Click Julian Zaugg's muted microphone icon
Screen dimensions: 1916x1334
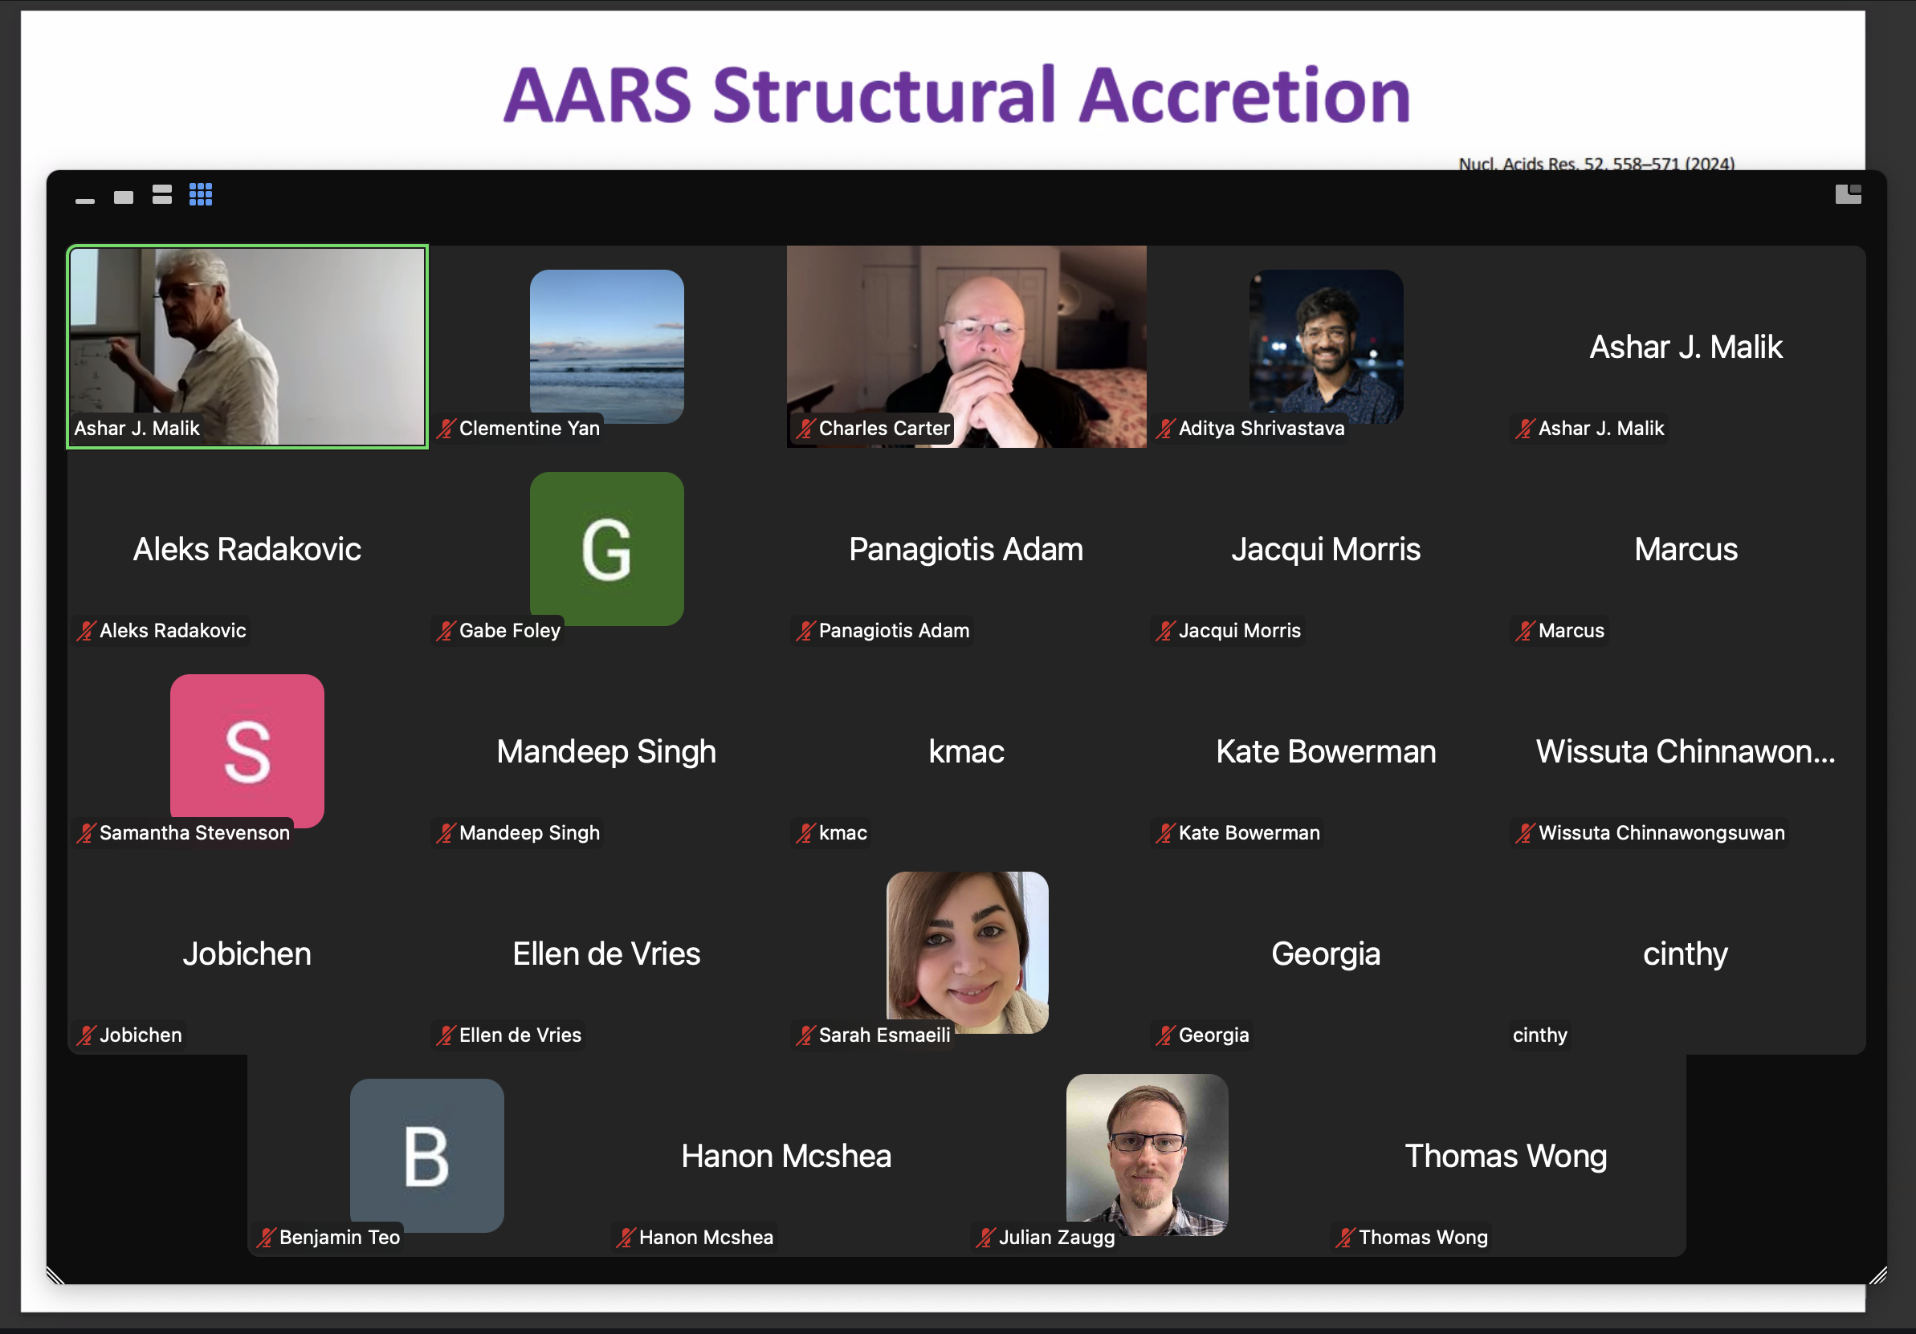(x=986, y=1237)
